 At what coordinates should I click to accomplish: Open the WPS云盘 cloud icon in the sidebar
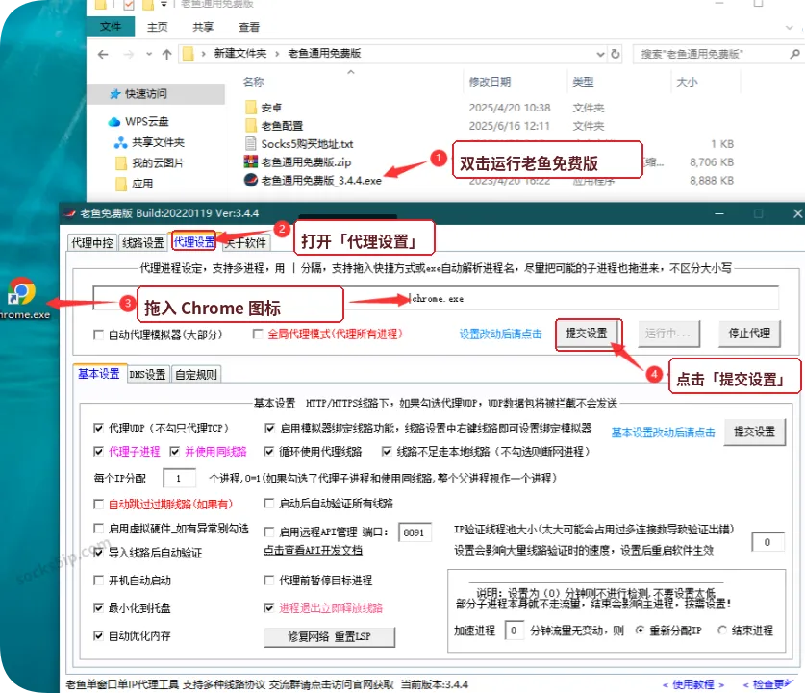(x=114, y=121)
